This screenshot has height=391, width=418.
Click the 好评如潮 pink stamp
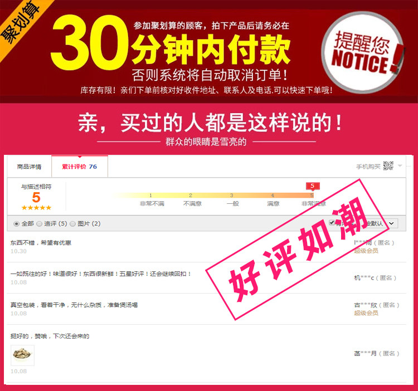(x=295, y=250)
